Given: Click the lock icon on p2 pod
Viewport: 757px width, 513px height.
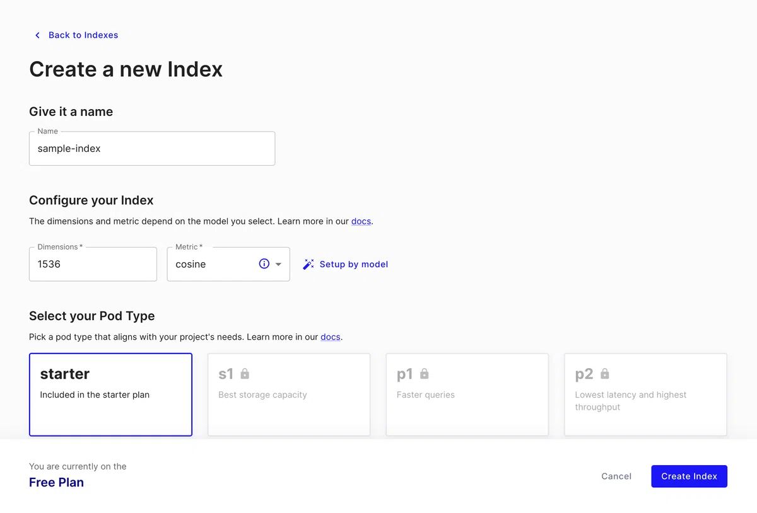Looking at the screenshot, I should (605, 374).
